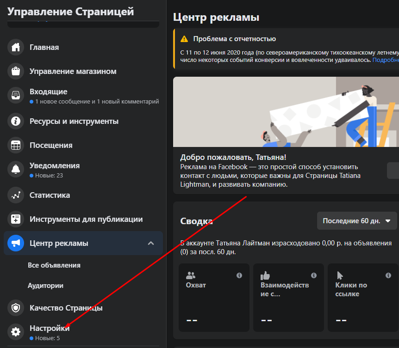This screenshot has height=348, width=399.
Task: Open the Все объявления submenu item
Action: pos(54,265)
